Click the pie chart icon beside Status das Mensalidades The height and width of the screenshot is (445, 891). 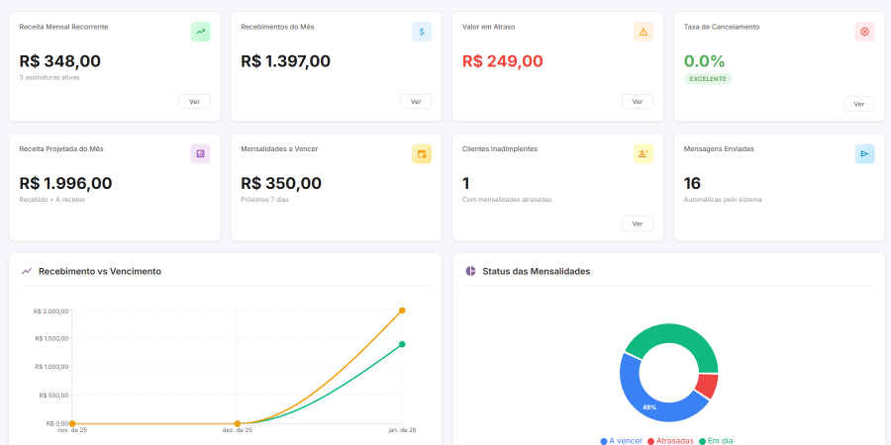(471, 271)
